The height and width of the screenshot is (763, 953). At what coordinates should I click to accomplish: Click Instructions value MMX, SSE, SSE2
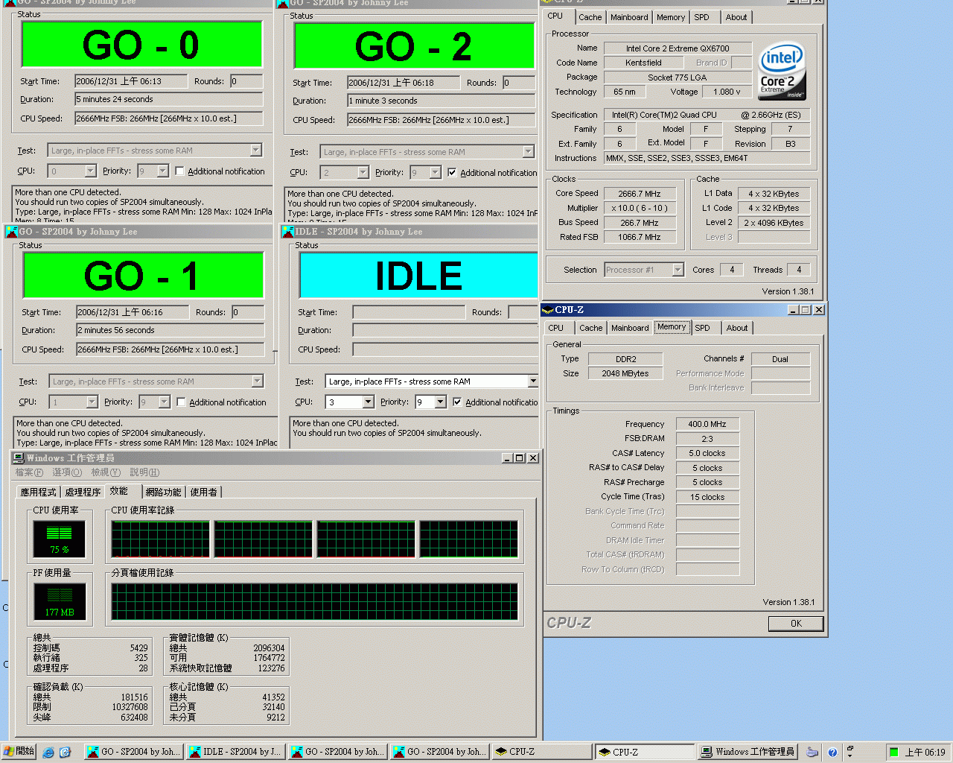click(707, 158)
